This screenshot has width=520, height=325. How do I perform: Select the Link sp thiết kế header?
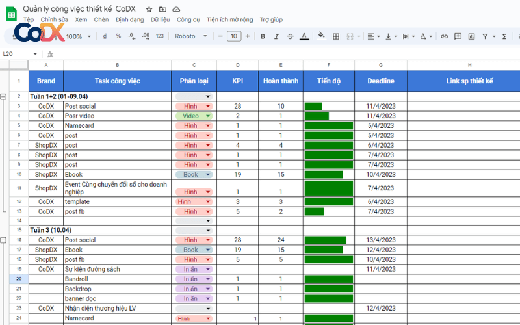469,81
